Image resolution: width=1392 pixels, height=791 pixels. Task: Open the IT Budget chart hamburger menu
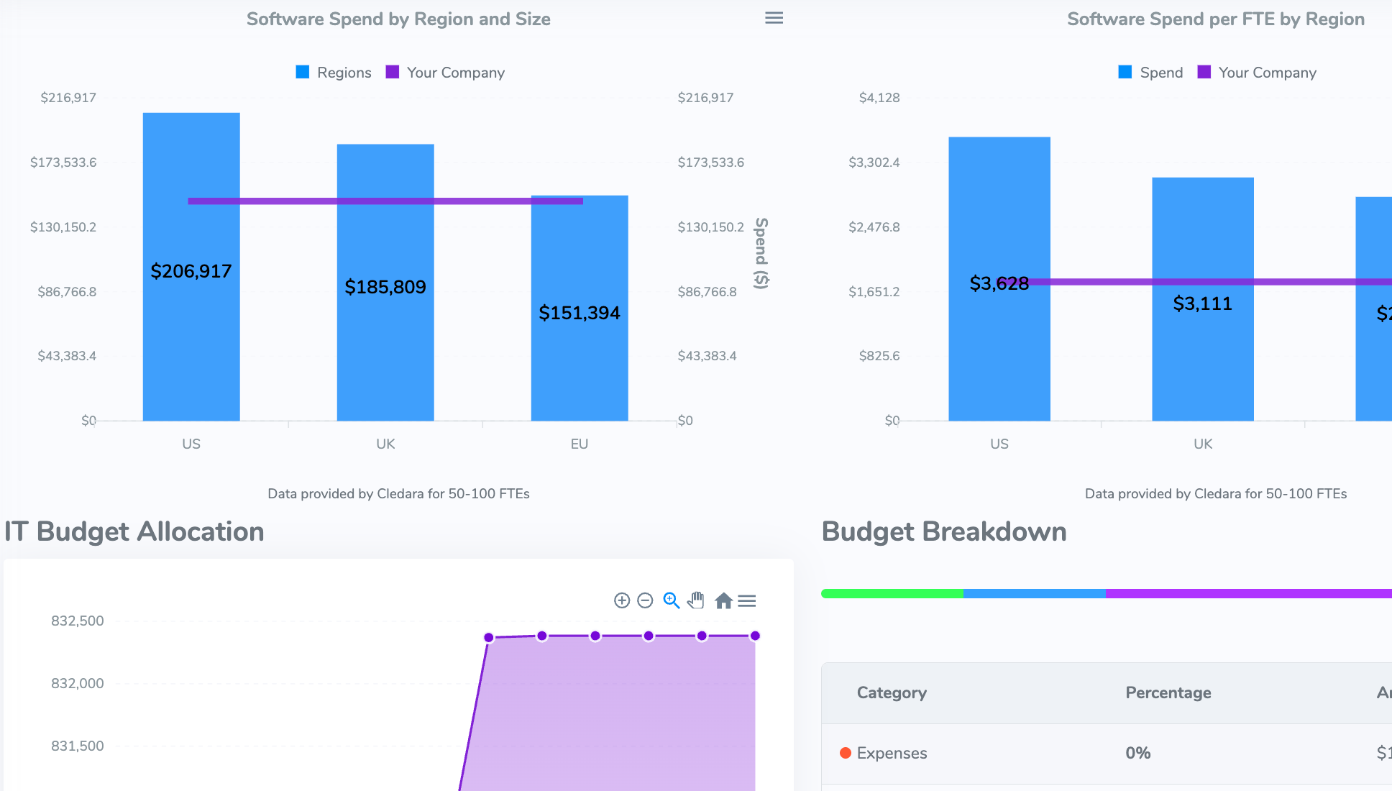(x=748, y=600)
